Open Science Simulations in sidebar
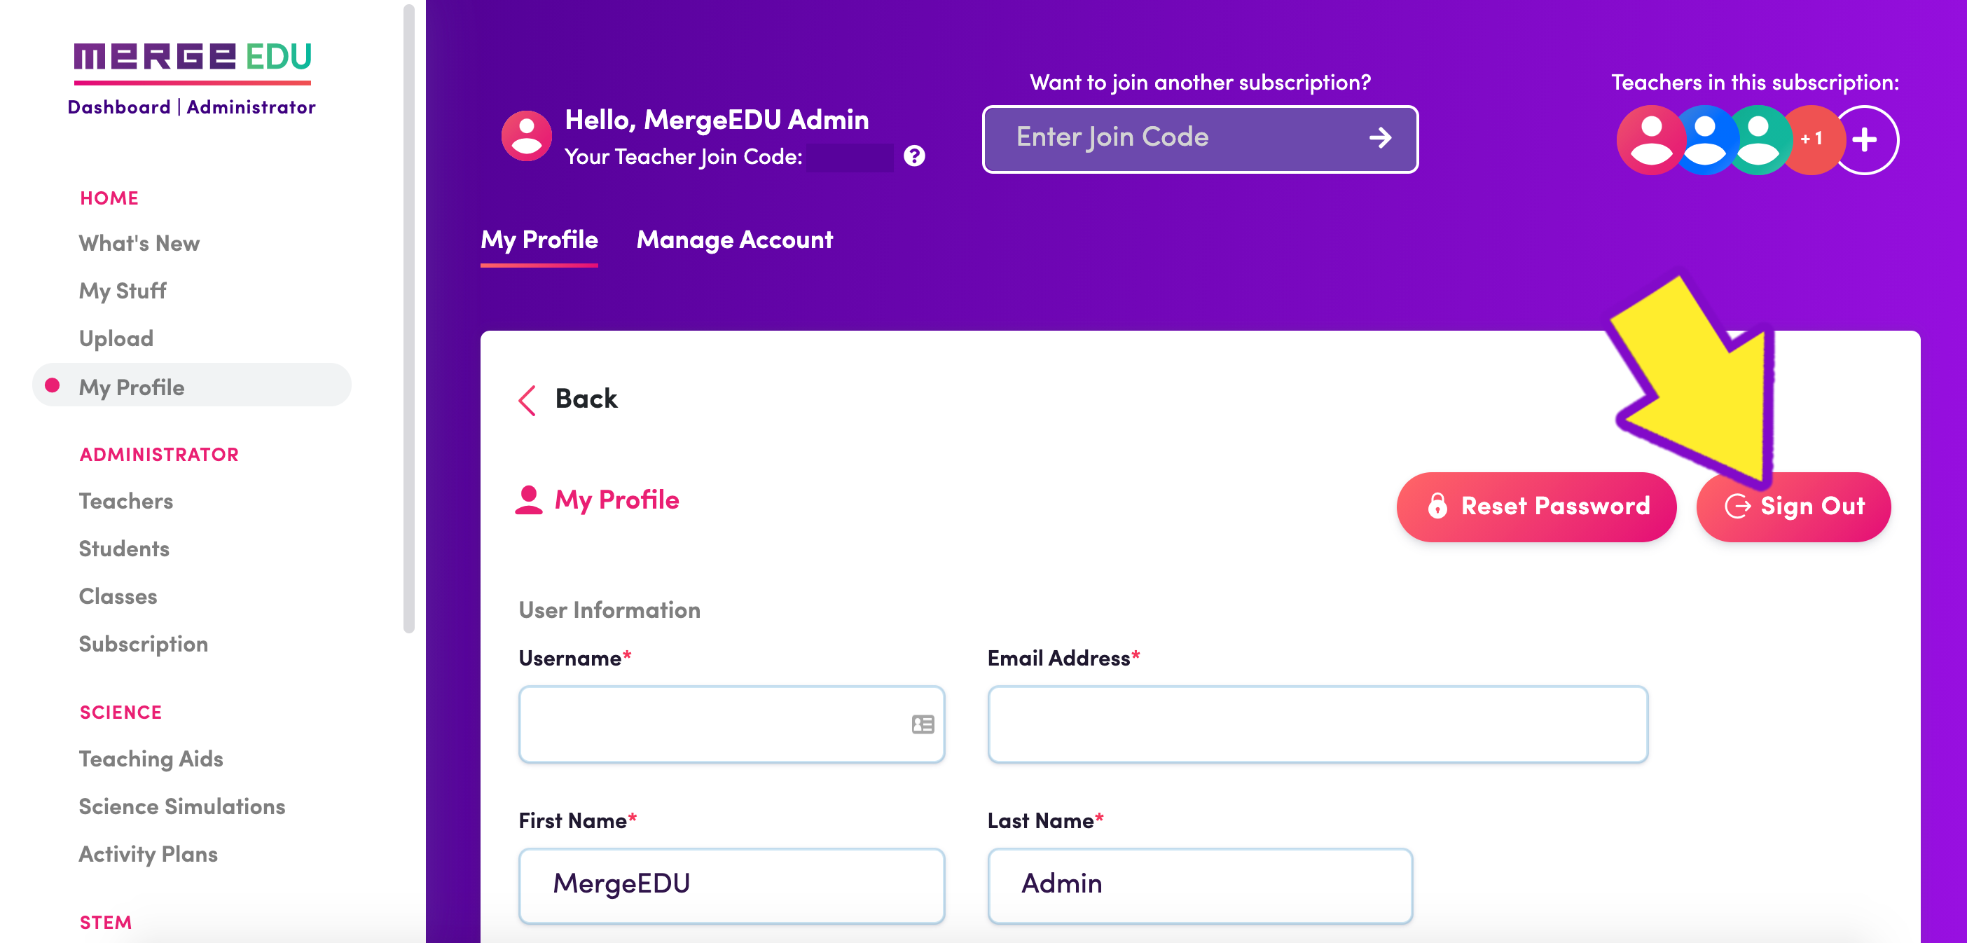 click(181, 806)
